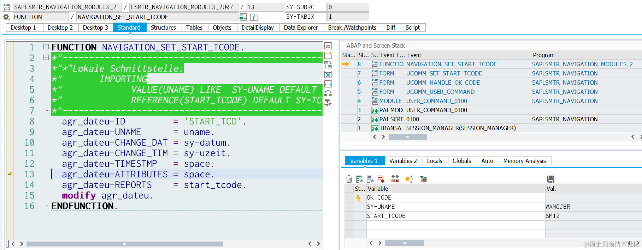The image size is (642, 250).
Task: Click the gray deselect-all rows icon
Action: (370, 179)
